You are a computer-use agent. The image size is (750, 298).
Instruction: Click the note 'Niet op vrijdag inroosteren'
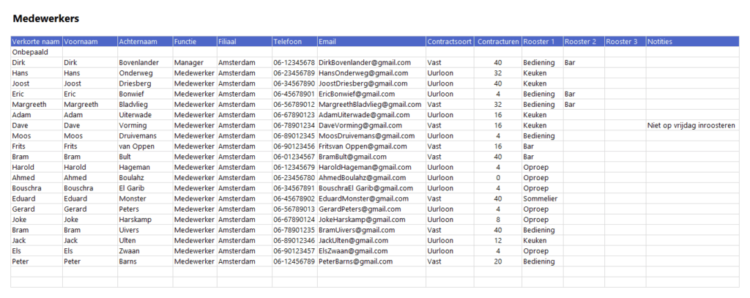(691, 125)
